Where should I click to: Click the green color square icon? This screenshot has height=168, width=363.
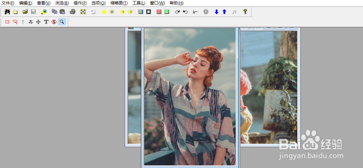click(167, 12)
